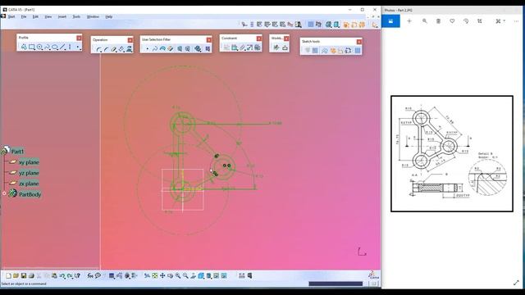Open the Start menu in CATIA

[x=11, y=16]
